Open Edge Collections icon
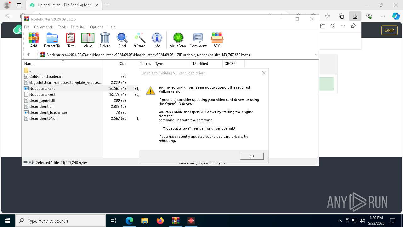 click(341, 16)
